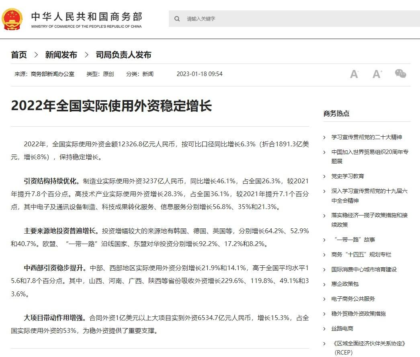This screenshot has height=357, width=420.
Task: Open 司局负责人发布 breadcrumb section
Action: pyautogui.click(x=123, y=55)
